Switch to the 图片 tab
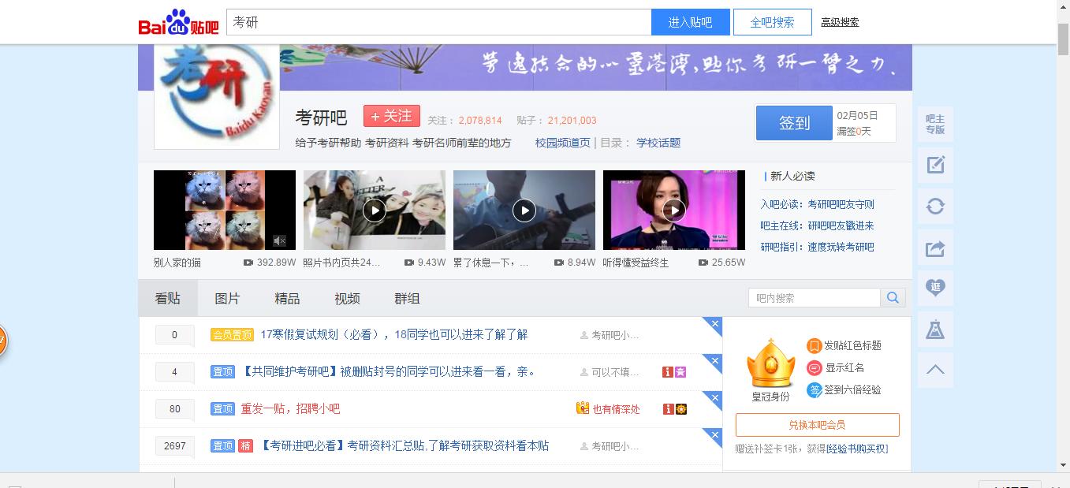 pyautogui.click(x=228, y=298)
